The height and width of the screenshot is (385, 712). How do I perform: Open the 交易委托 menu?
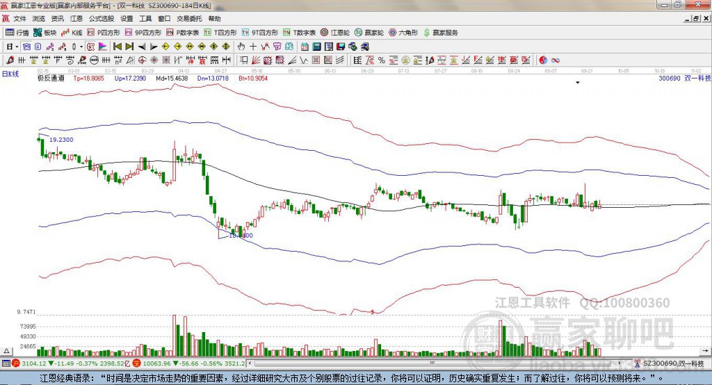189,19
